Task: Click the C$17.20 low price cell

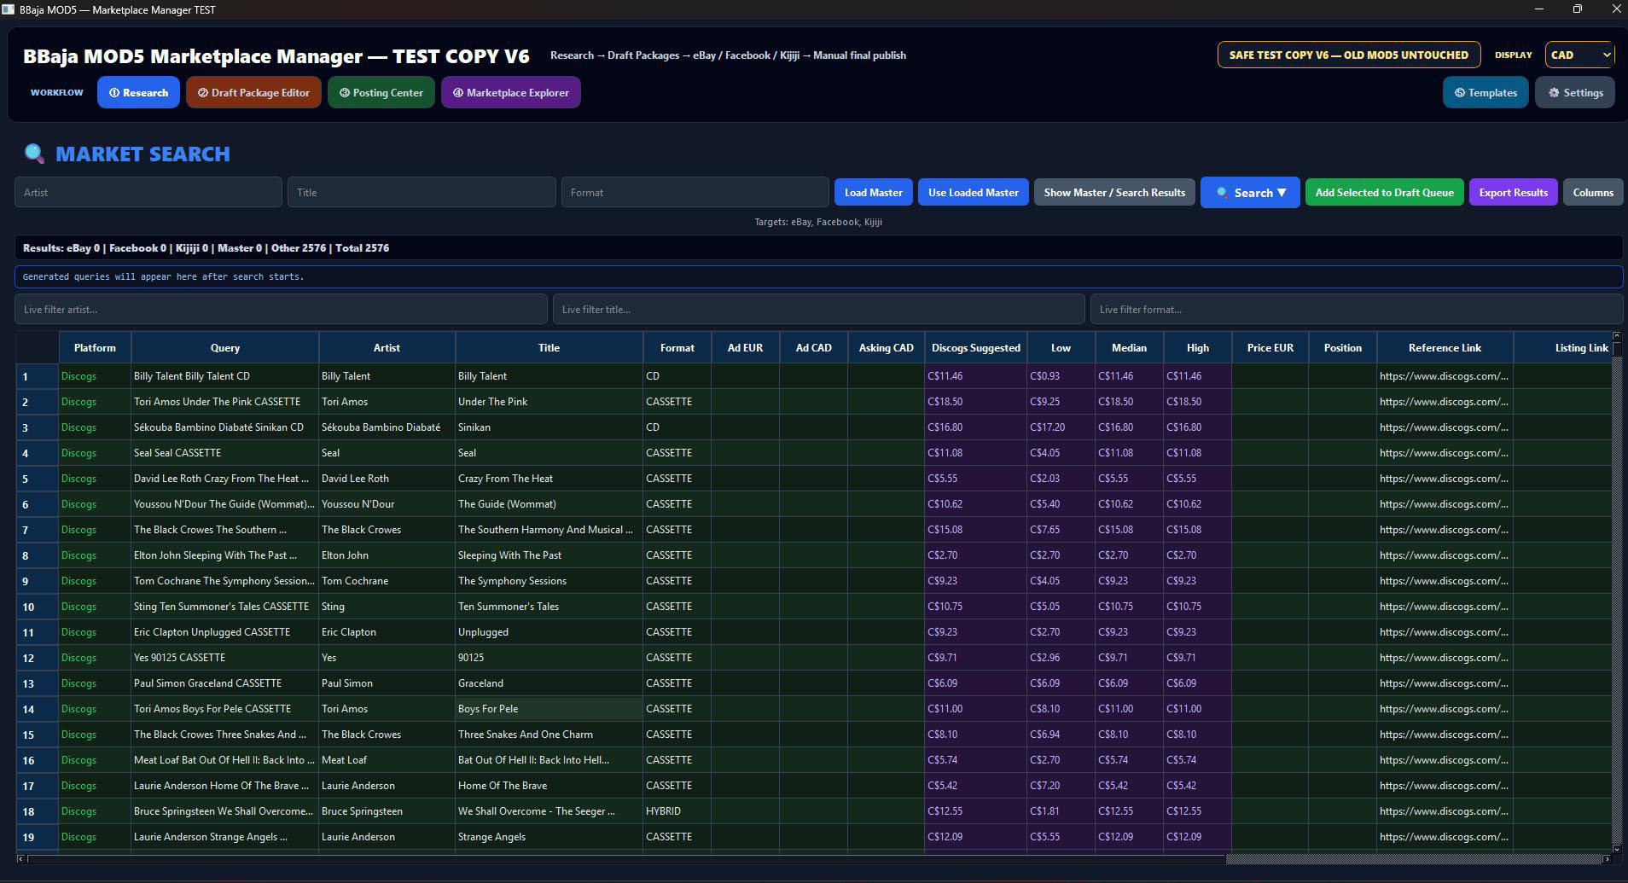Action: coord(1061,427)
